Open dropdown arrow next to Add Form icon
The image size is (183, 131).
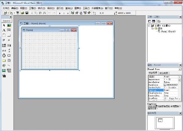(14, 13)
